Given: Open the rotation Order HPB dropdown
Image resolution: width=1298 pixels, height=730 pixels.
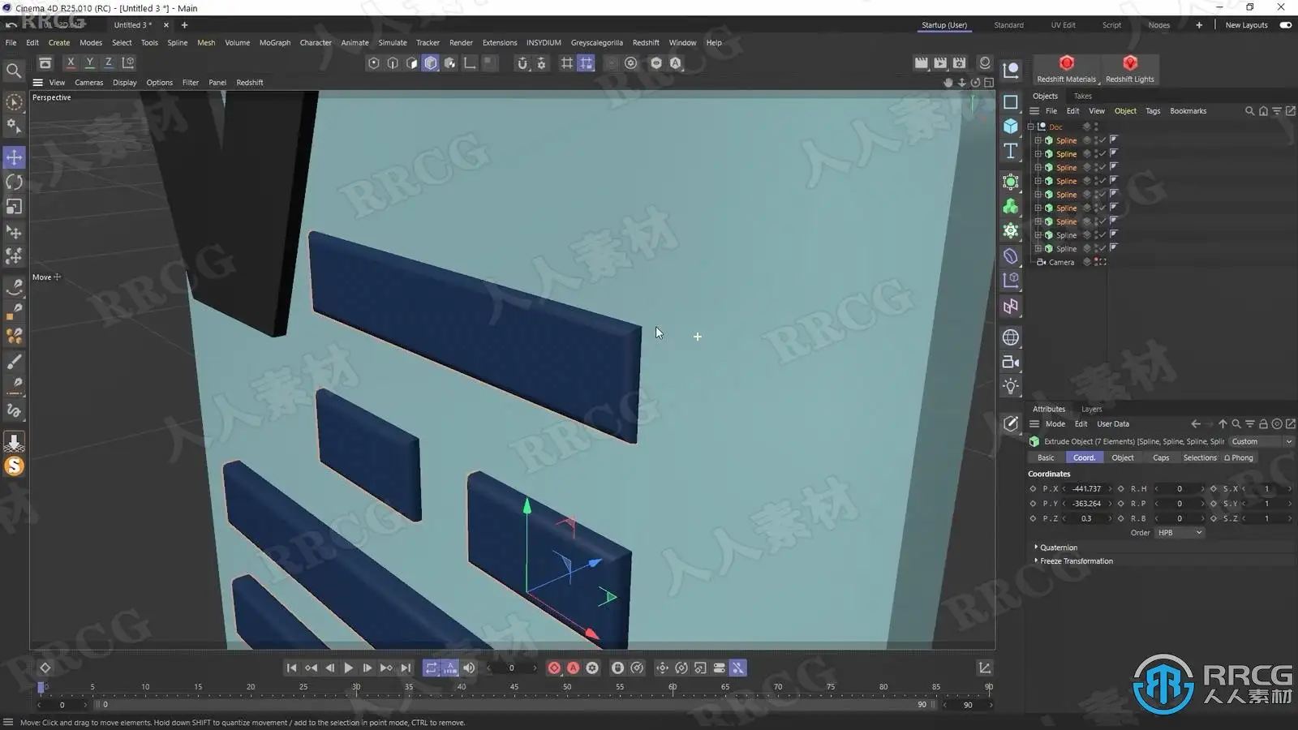Looking at the screenshot, I should (x=1180, y=533).
